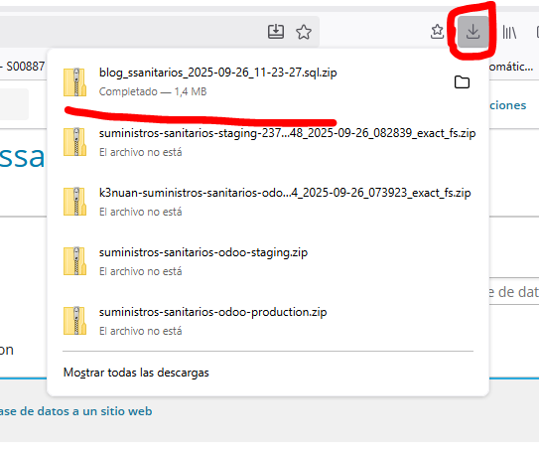Click zip icon of blog_ssanitarios download
This screenshot has height=452, width=539.
[74, 81]
